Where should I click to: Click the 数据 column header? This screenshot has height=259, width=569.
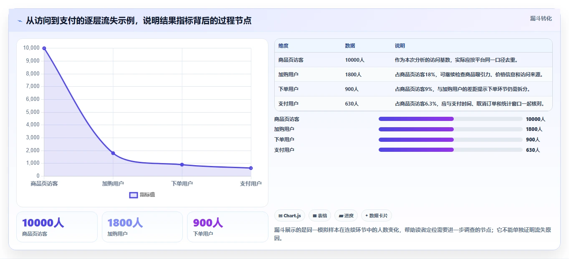[x=350, y=46]
